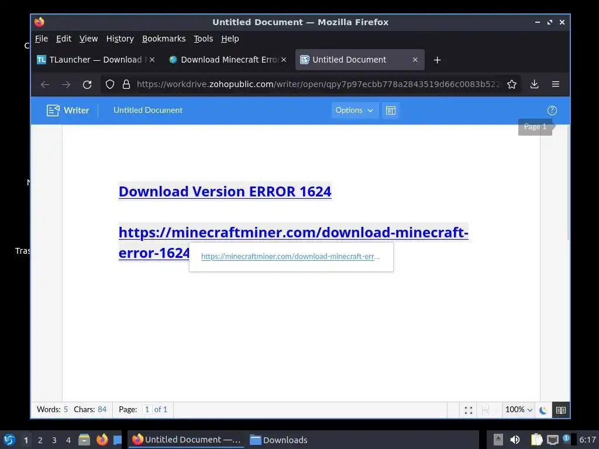Switch to workspace 4
This screenshot has height=449, width=599.
[68, 440]
